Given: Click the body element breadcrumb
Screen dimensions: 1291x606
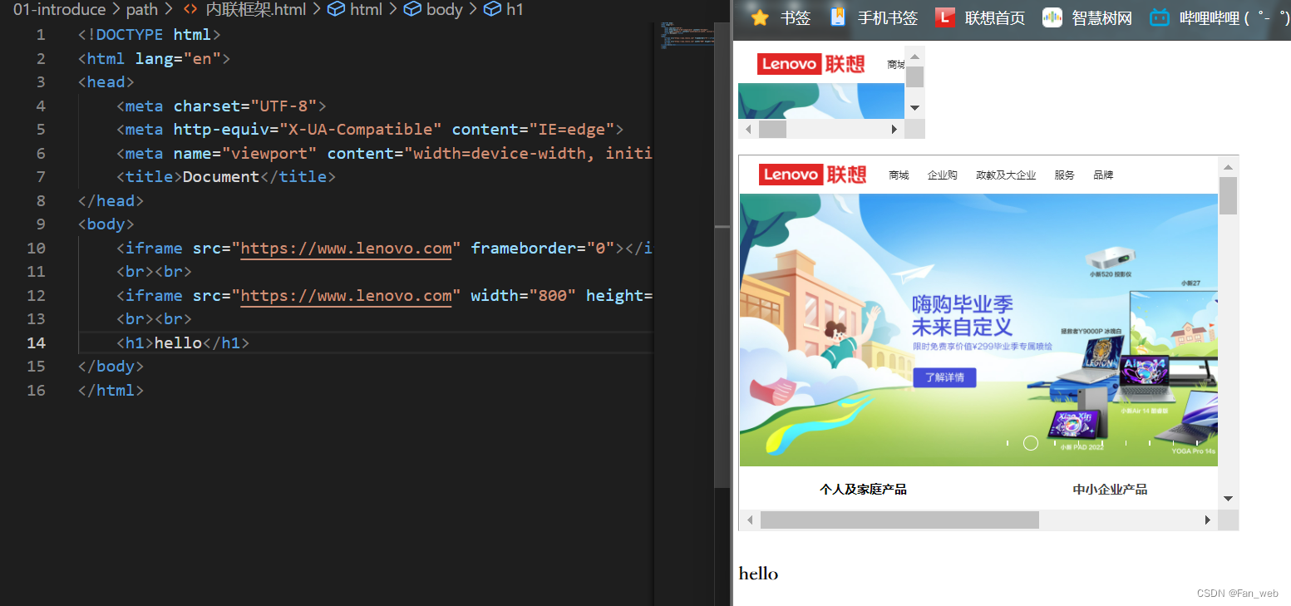Looking at the screenshot, I should 444,10.
